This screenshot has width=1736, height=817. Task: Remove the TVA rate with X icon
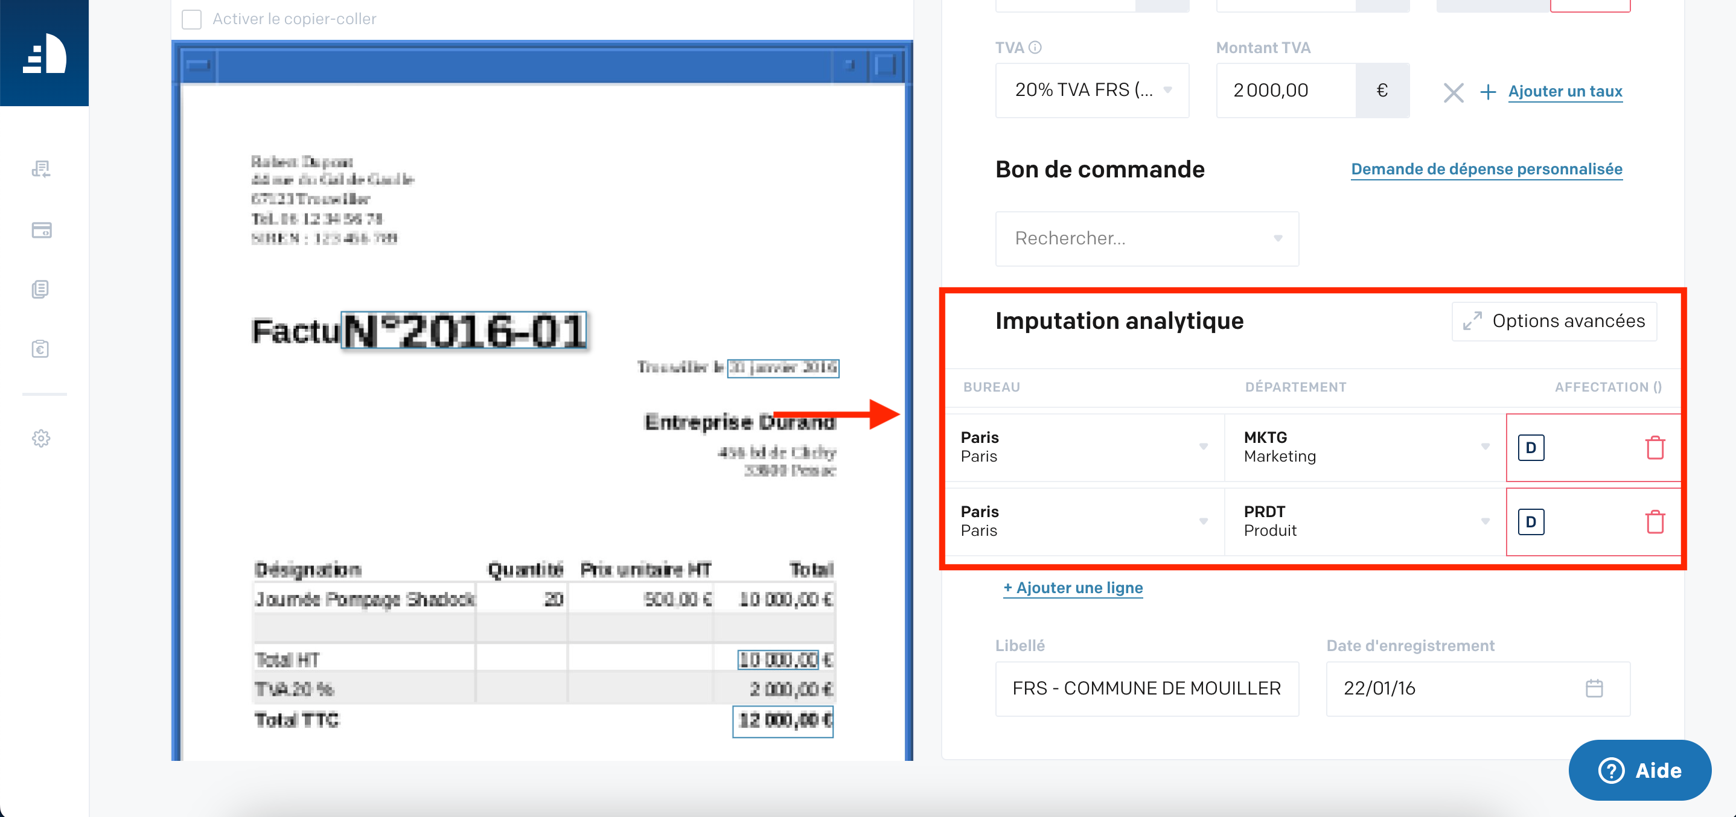(1453, 92)
